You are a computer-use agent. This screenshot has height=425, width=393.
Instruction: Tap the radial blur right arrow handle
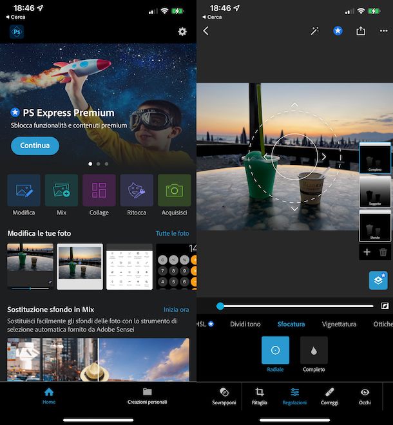pos(324,156)
